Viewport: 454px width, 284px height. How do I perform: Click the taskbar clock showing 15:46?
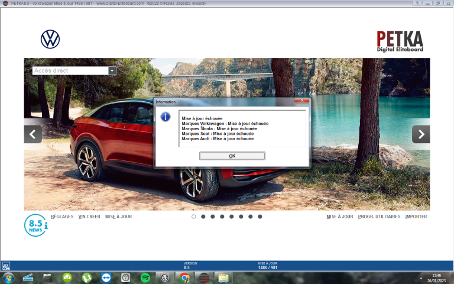[x=436, y=278]
